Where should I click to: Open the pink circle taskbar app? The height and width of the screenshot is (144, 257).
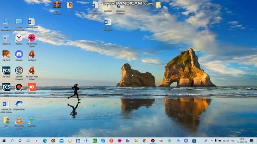[x=120, y=140]
